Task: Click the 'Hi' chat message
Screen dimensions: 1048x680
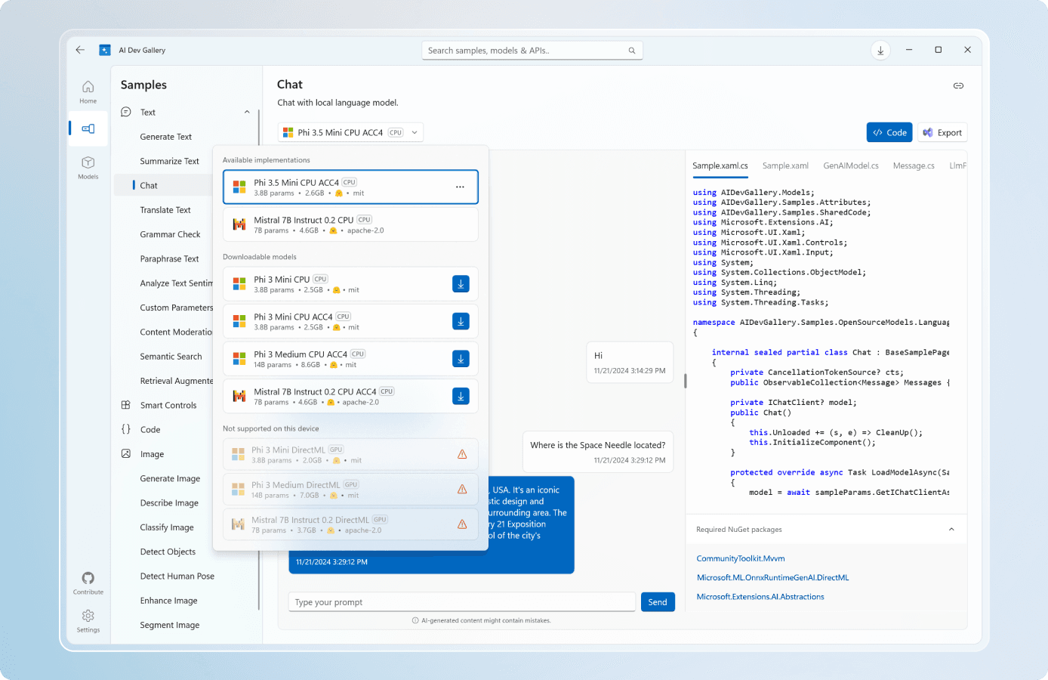Action: point(630,362)
